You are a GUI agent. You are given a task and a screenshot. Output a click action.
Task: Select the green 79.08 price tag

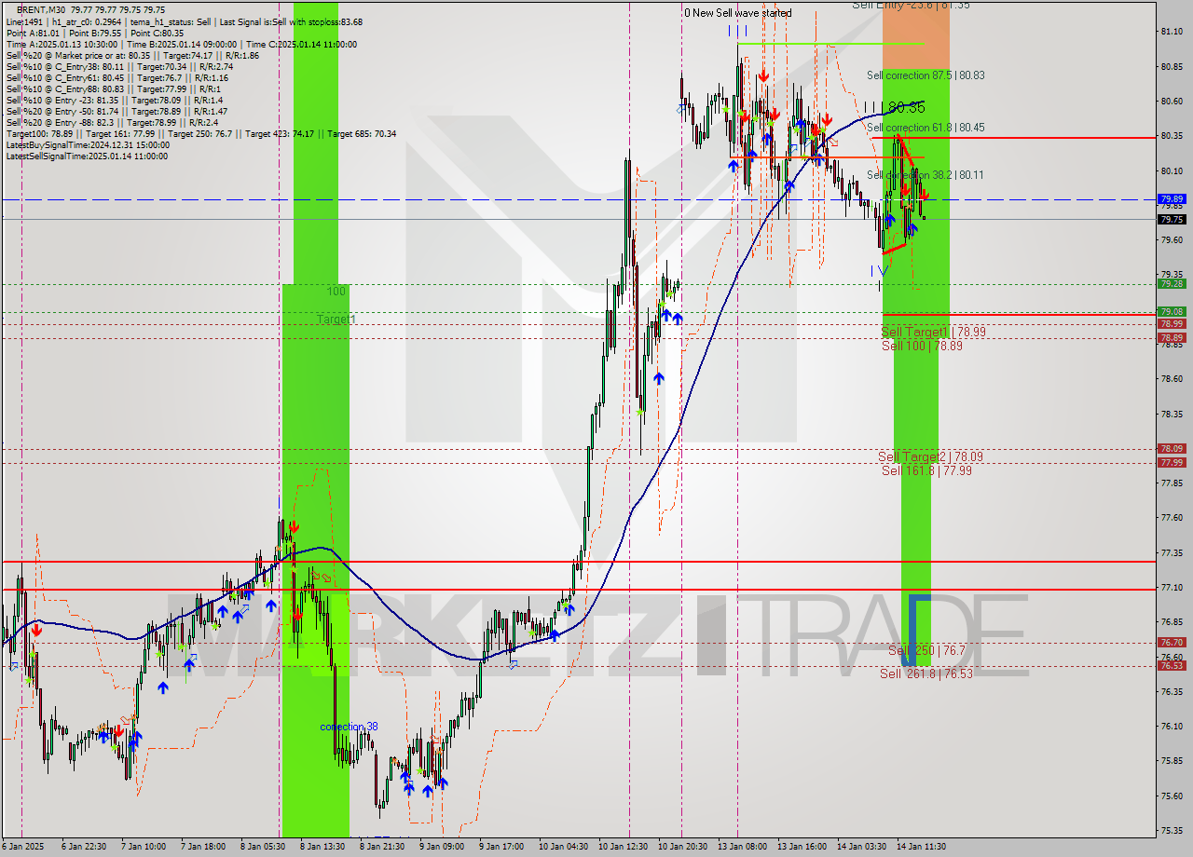click(1172, 312)
